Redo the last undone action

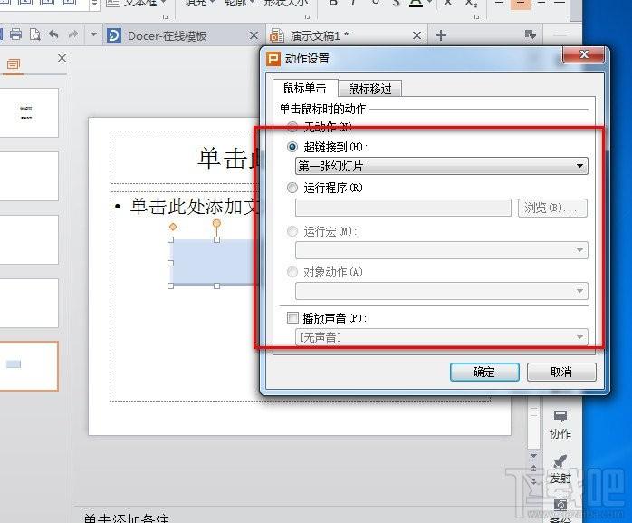(73, 34)
